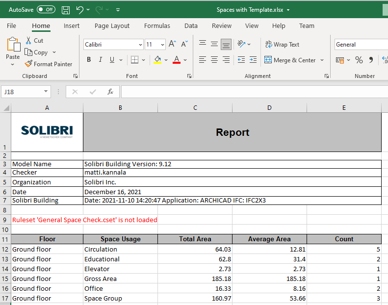The image size is (388, 305).
Task: Click the Select All corner triangle
Action: 6,108
